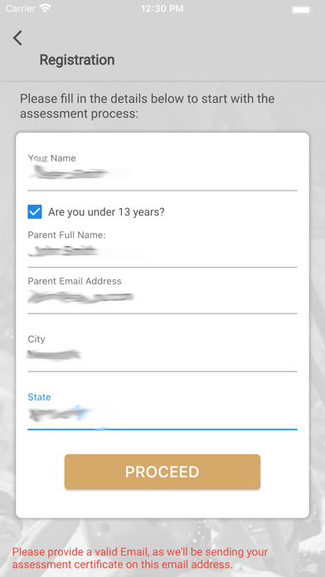This screenshot has width=325, height=577.
Task: Click the blue State label
Action: pos(40,397)
